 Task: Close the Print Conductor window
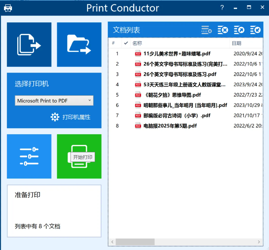(x=262, y=7)
